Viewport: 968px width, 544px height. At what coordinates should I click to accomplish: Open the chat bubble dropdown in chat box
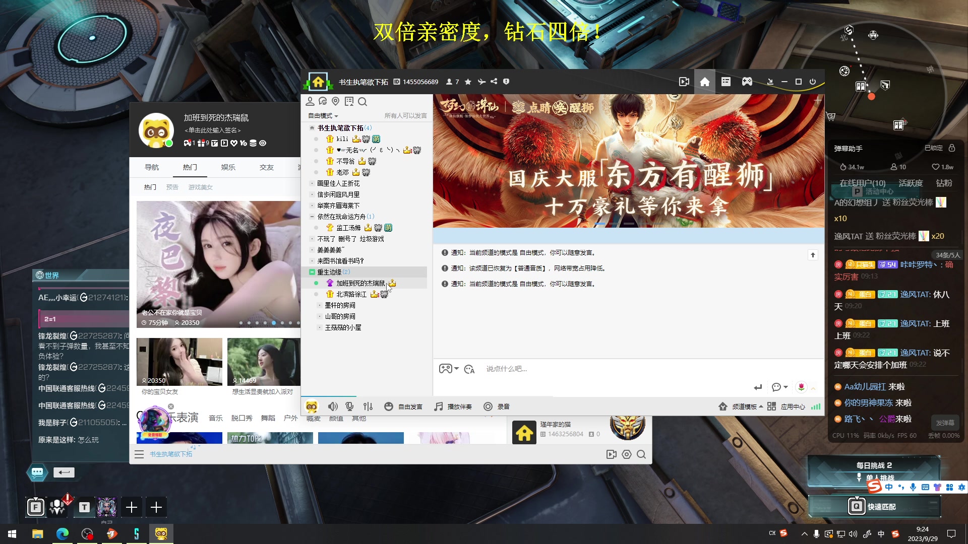click(x=779, y=387)
